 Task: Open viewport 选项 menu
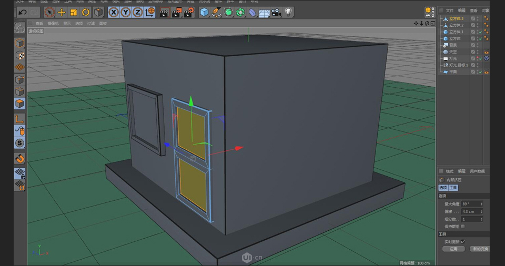tap(79, 24)
